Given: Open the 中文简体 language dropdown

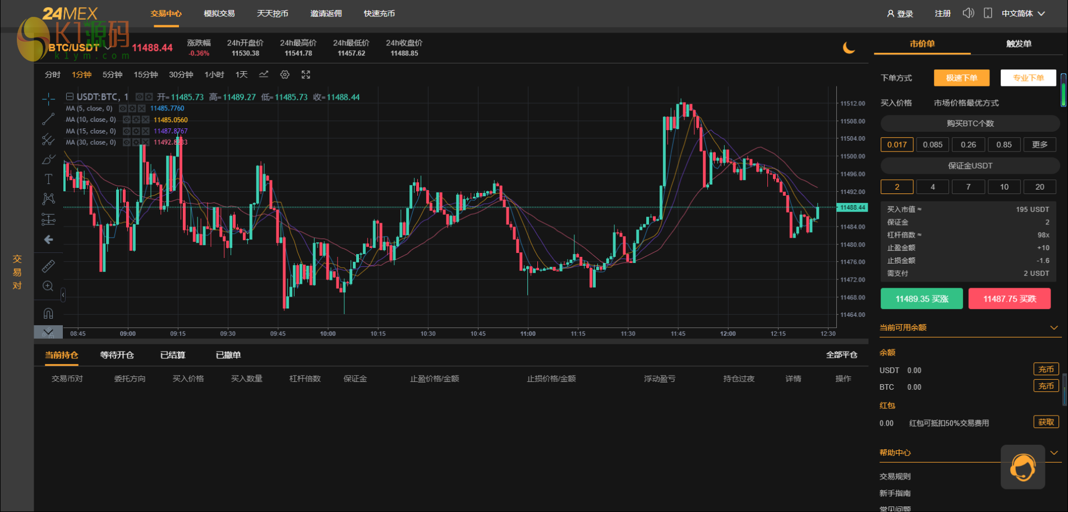Looking at the screenshot, I should (1023, 13).
